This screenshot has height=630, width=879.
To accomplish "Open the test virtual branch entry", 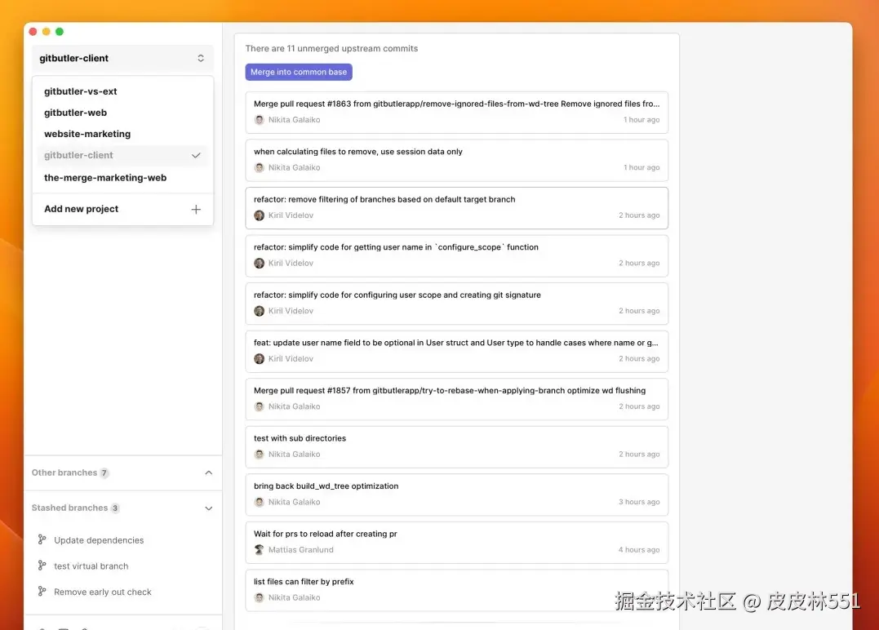I will 91,566.
